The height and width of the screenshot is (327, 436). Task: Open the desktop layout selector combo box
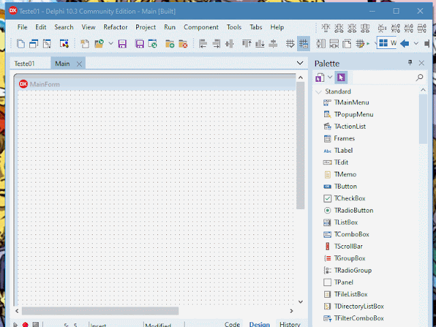[x=386, y=43]
